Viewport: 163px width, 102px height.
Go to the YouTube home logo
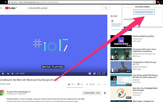coord(11,8)
